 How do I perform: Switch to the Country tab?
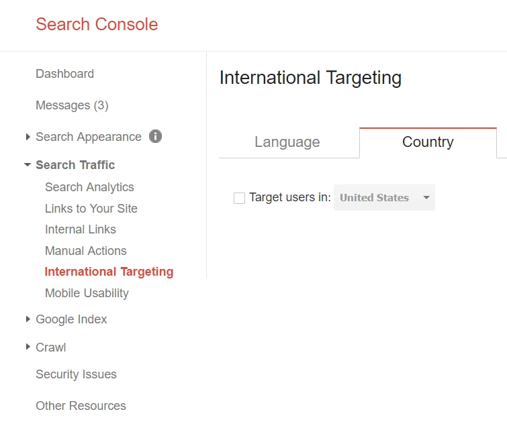428,142
